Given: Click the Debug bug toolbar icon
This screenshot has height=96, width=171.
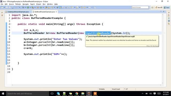Looking at the screenshot, I should (23, 7).
